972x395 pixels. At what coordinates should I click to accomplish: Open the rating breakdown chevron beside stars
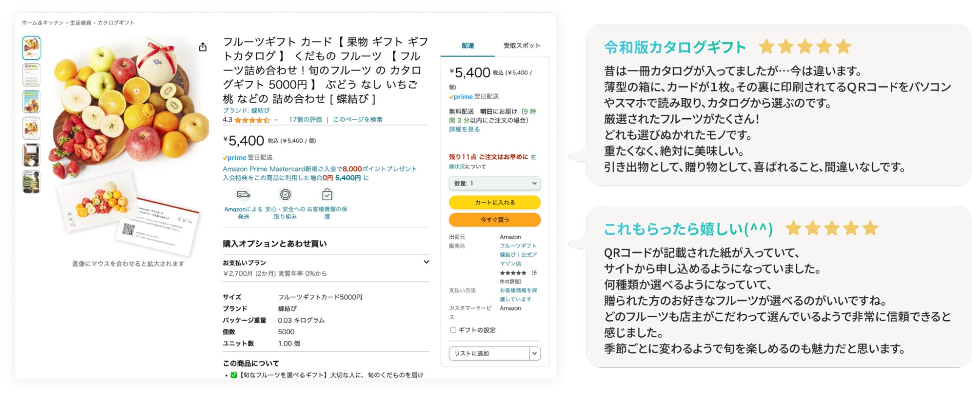click(x=276, y=120)
